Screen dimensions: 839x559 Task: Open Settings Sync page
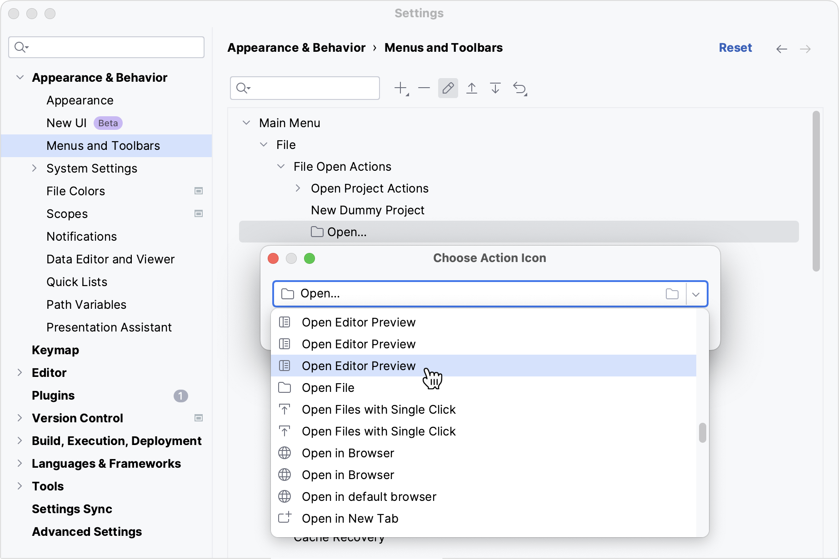[x=72, y=509]
